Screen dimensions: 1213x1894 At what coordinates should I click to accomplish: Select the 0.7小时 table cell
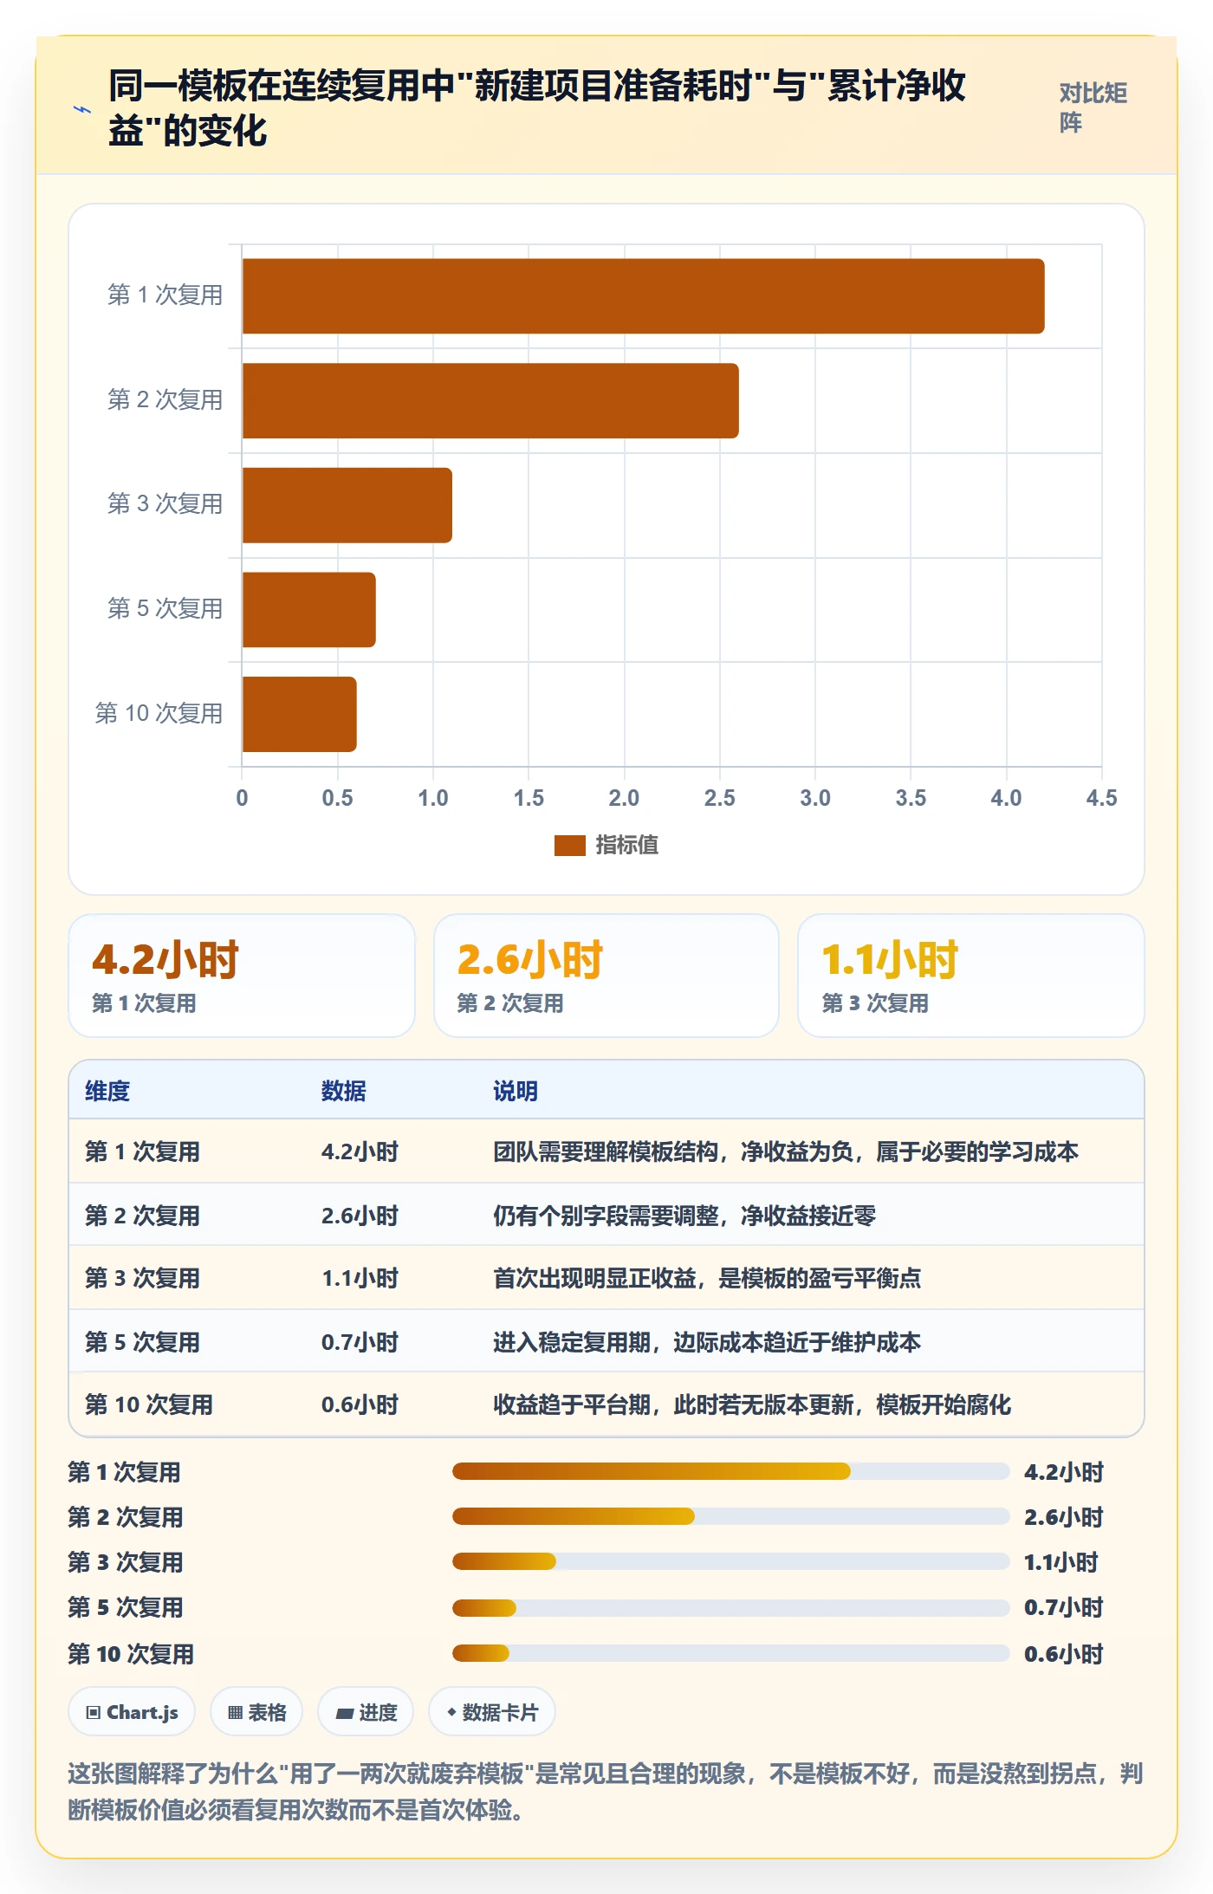(x=360, y=1342)
